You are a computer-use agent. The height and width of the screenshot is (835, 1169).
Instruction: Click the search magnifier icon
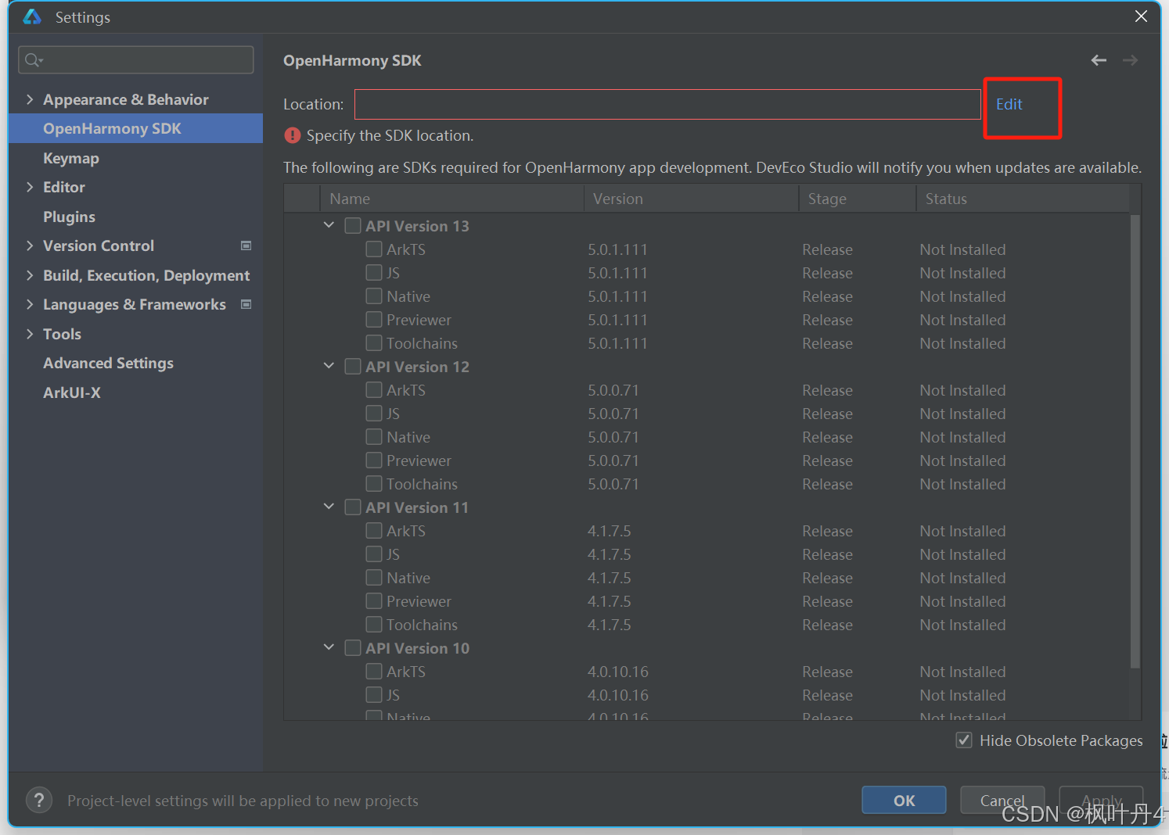pos(33,60)
